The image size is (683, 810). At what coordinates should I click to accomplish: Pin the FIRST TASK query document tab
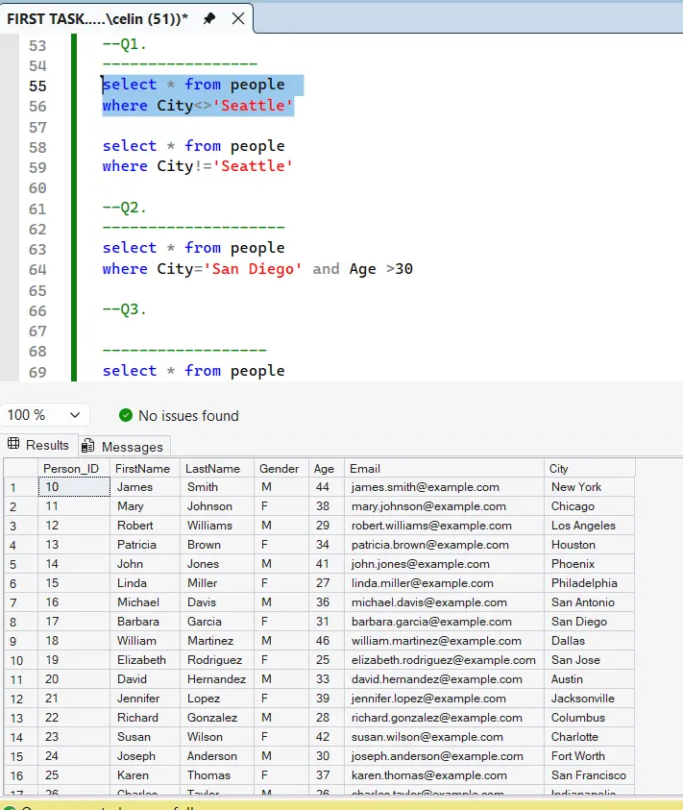pyautogui.click(x=207, y=17)
